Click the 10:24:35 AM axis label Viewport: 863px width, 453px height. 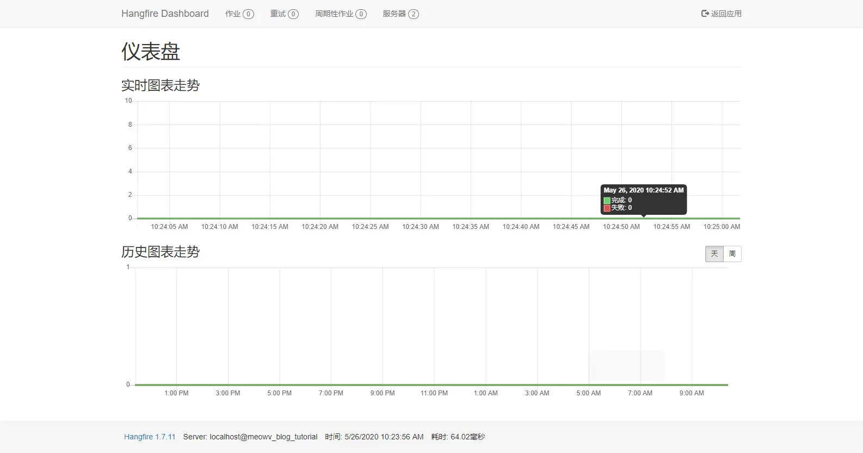pos(471,227)
